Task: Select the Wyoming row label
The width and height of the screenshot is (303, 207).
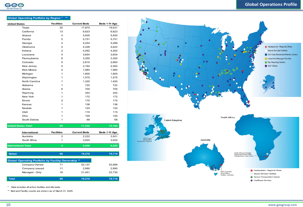Action: (28, 93)
